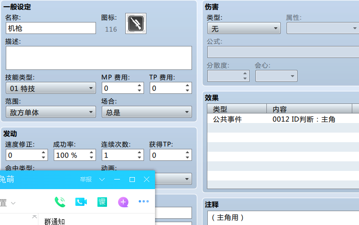The image size is (359, 225).
Task: Select the 公共事件 effect row
Action: [283, 119]
